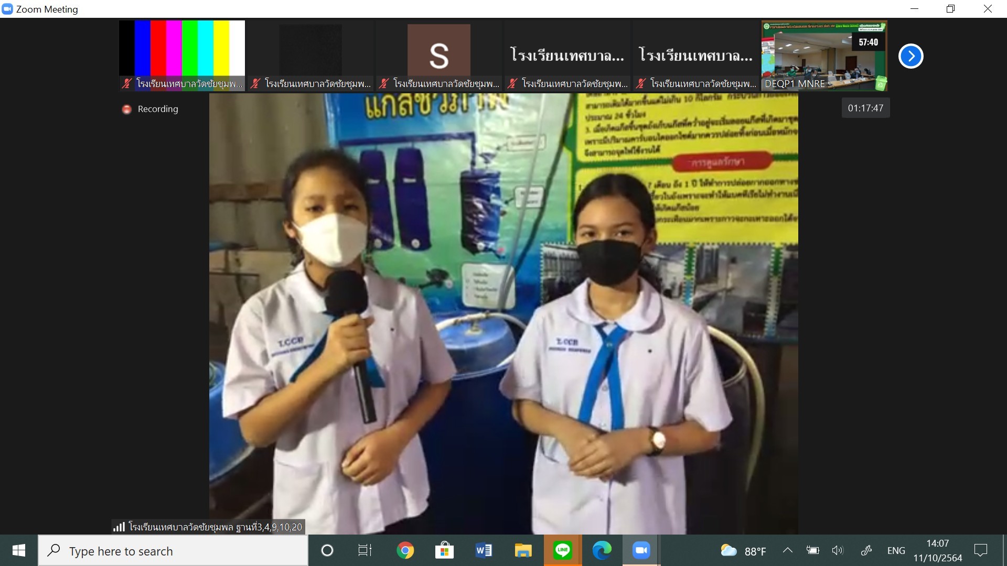The image size is (1007, 566).
Task: Launch Google Chrome from taskbar
Action: point(405,550)
